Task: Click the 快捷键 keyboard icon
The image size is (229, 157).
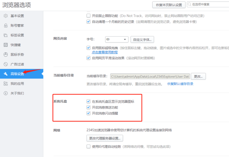Action: point(6,45)
